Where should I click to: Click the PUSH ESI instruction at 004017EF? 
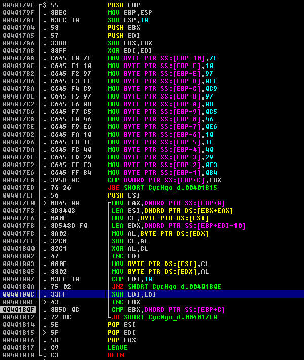click(124, 195)
